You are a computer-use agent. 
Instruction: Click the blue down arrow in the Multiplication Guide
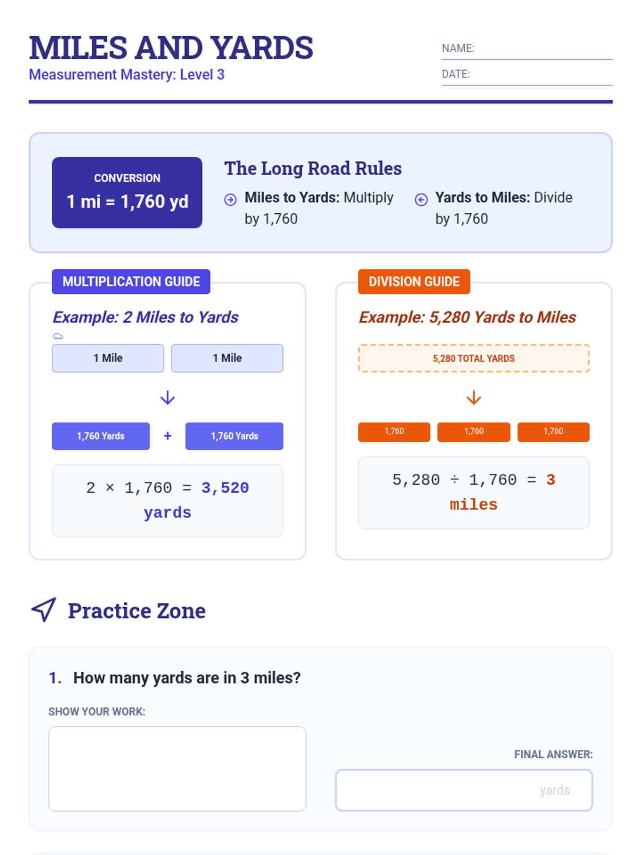[168, 398]
